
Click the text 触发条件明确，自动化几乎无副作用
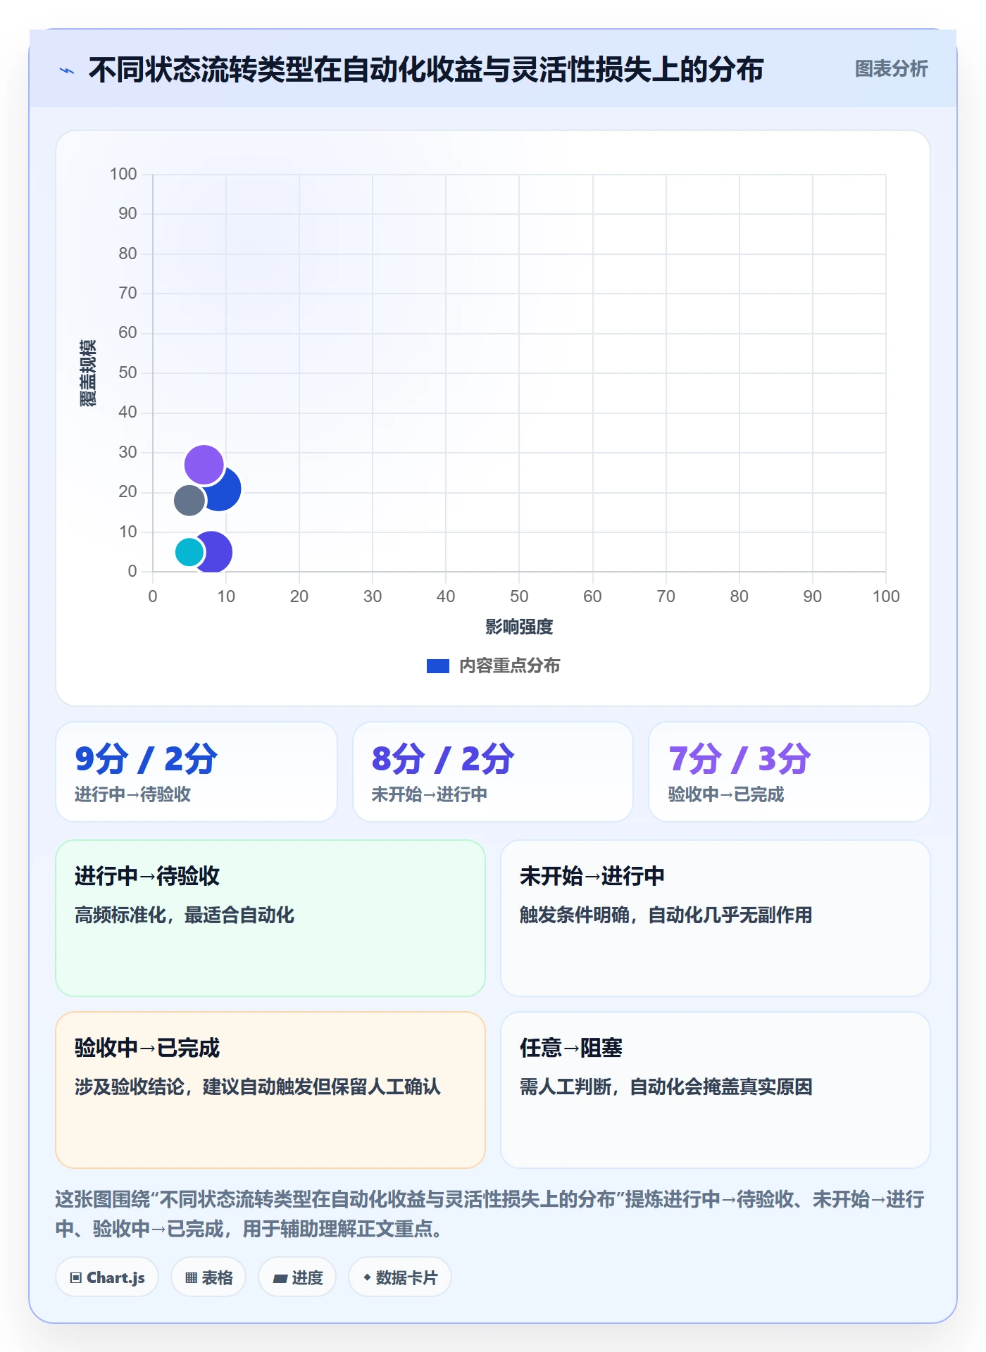pos(666,915)
